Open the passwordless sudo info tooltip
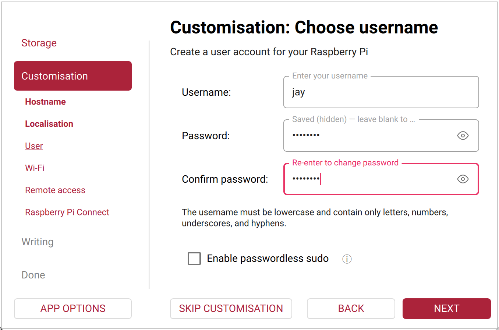Viewport: 499px width, 330px height. click(x=346, y=259)
